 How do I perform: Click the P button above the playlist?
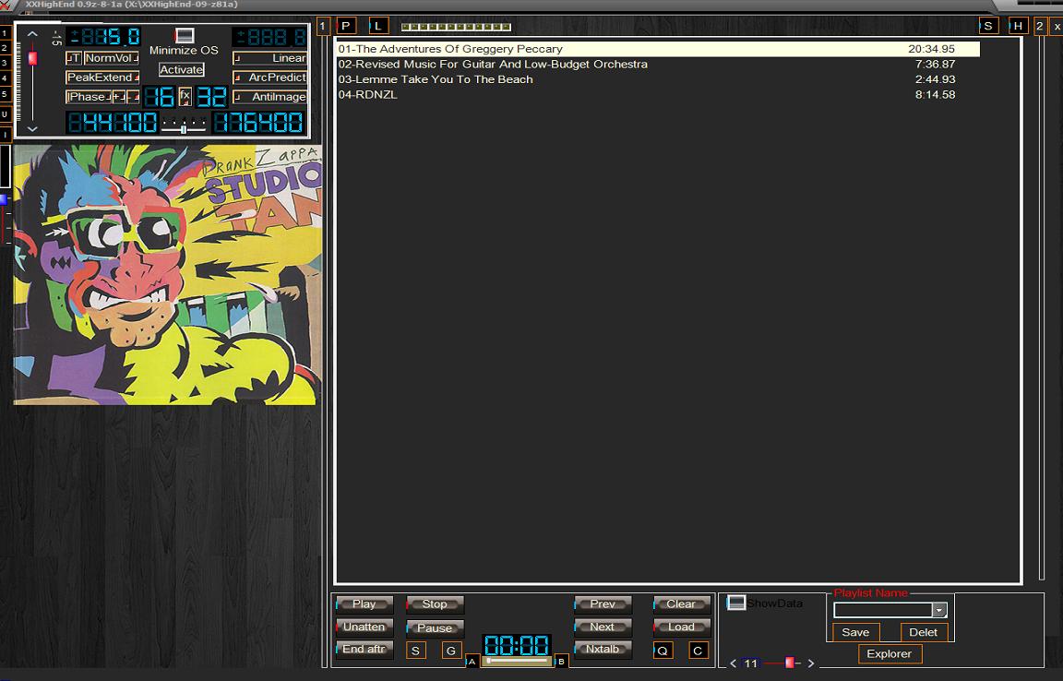click(346, 26)
